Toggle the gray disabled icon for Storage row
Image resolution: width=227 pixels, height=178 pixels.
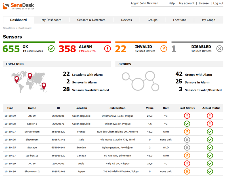point(187,148)
